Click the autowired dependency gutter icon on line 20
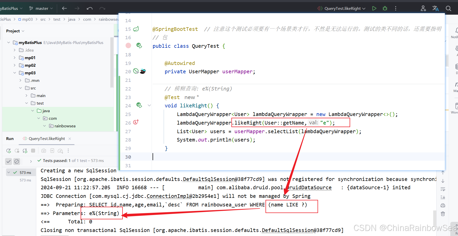The height and width of the screenshot is (236, 458). tap(136, 71)
